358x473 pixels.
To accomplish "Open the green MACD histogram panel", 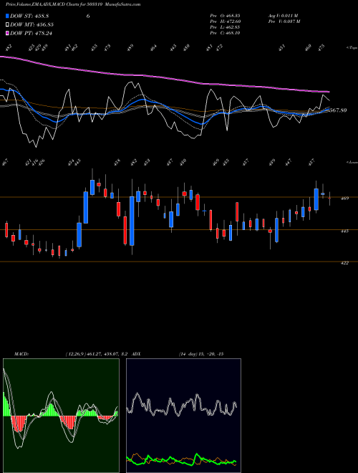I will [x=61, y=416].
